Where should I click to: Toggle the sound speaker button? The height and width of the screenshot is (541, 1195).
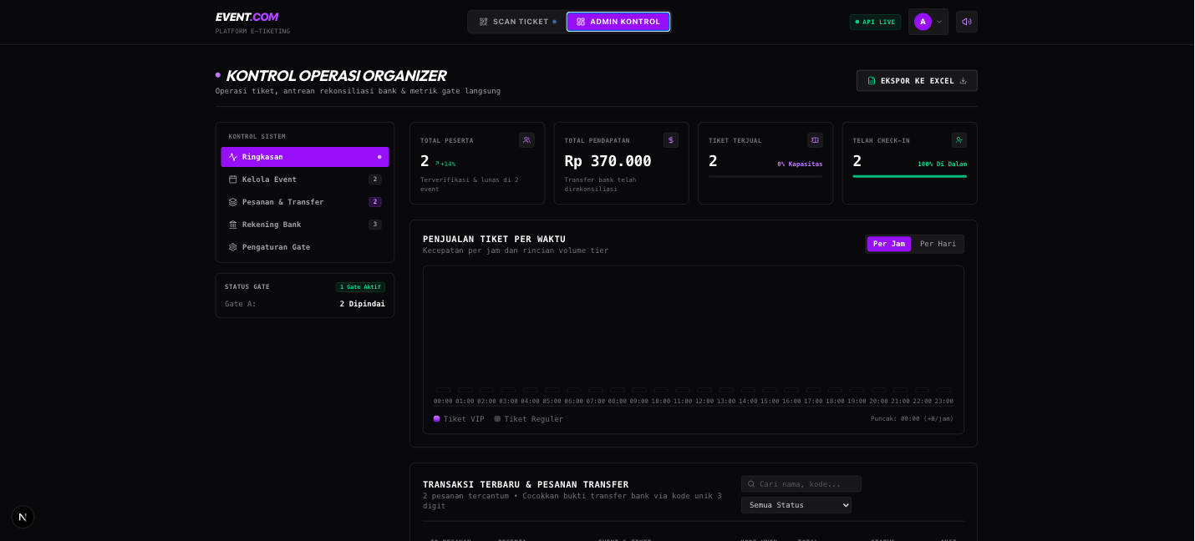click(967, 22)
